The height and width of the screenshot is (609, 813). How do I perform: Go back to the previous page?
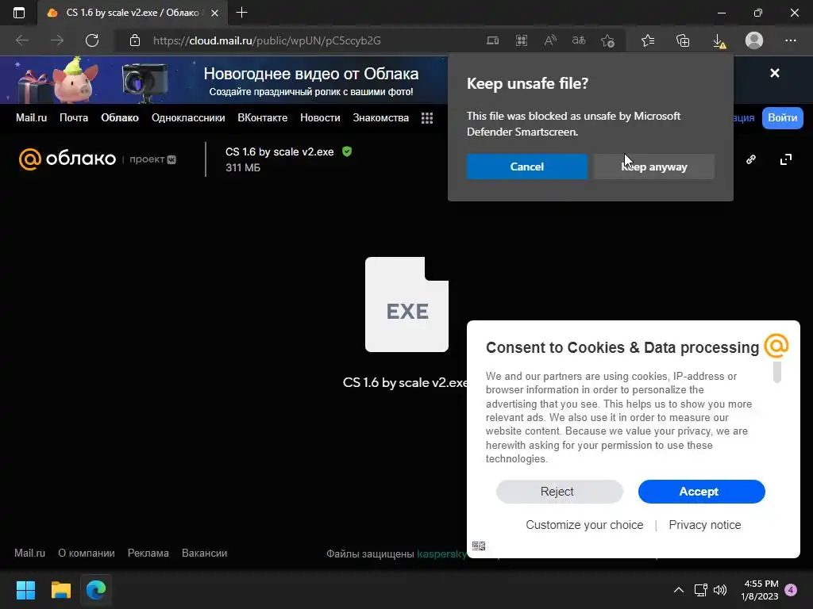[x=22, y=40]
